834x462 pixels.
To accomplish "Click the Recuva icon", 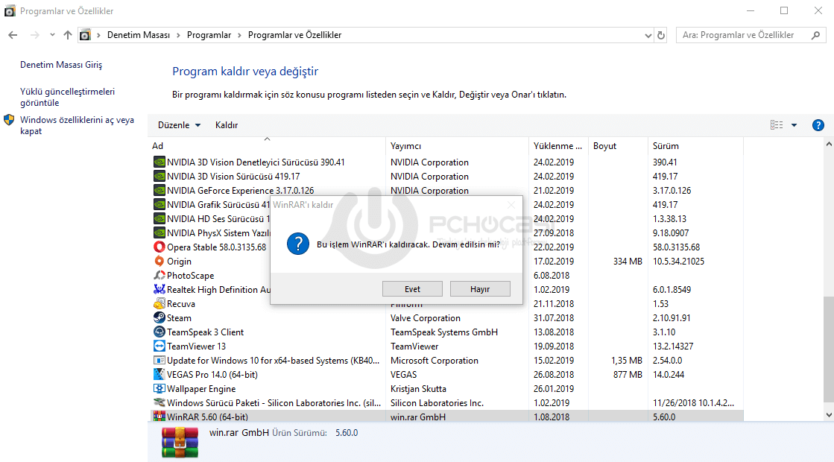I will coord(159,303).
